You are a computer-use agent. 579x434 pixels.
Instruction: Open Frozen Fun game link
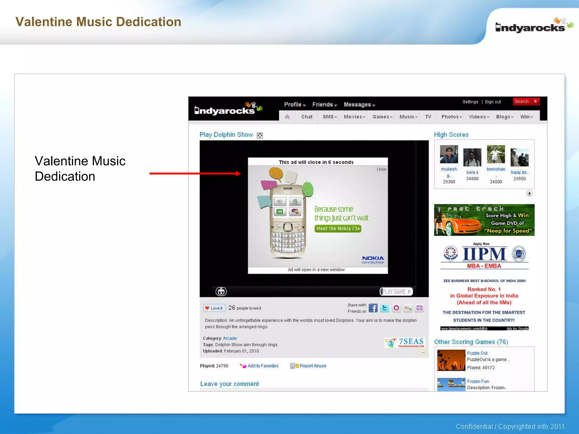pos(478,381)
